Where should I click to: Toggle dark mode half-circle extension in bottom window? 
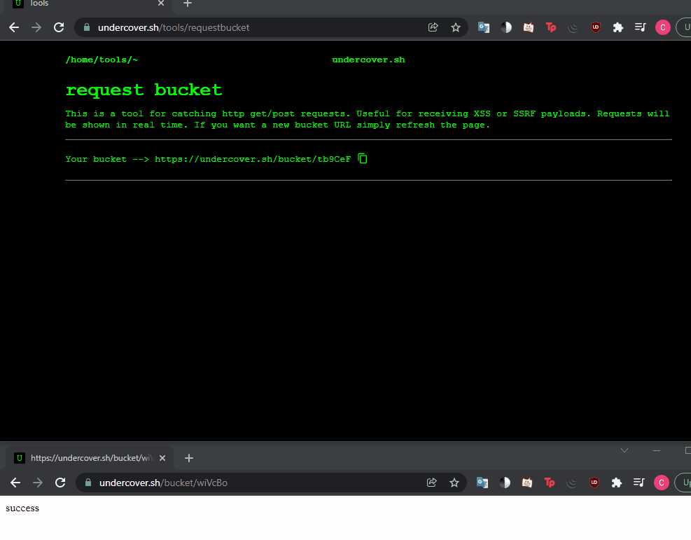click(505, 483)
